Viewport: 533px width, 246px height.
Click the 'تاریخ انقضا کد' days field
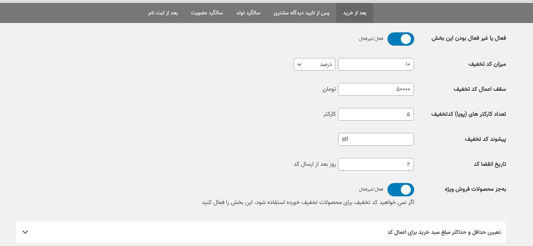pos(376,164)
